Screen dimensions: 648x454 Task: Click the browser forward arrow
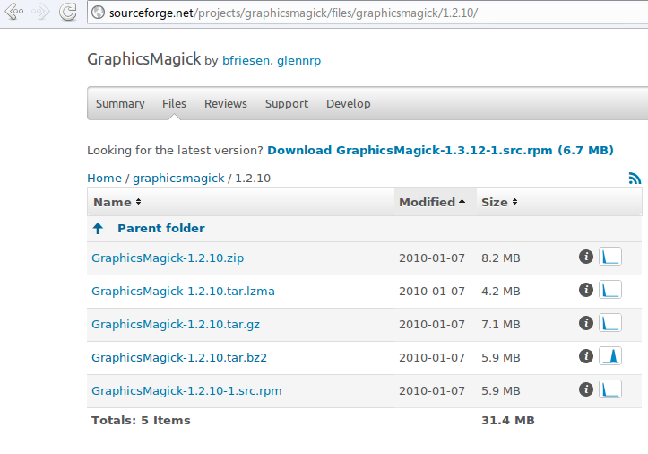click(40, 12)
